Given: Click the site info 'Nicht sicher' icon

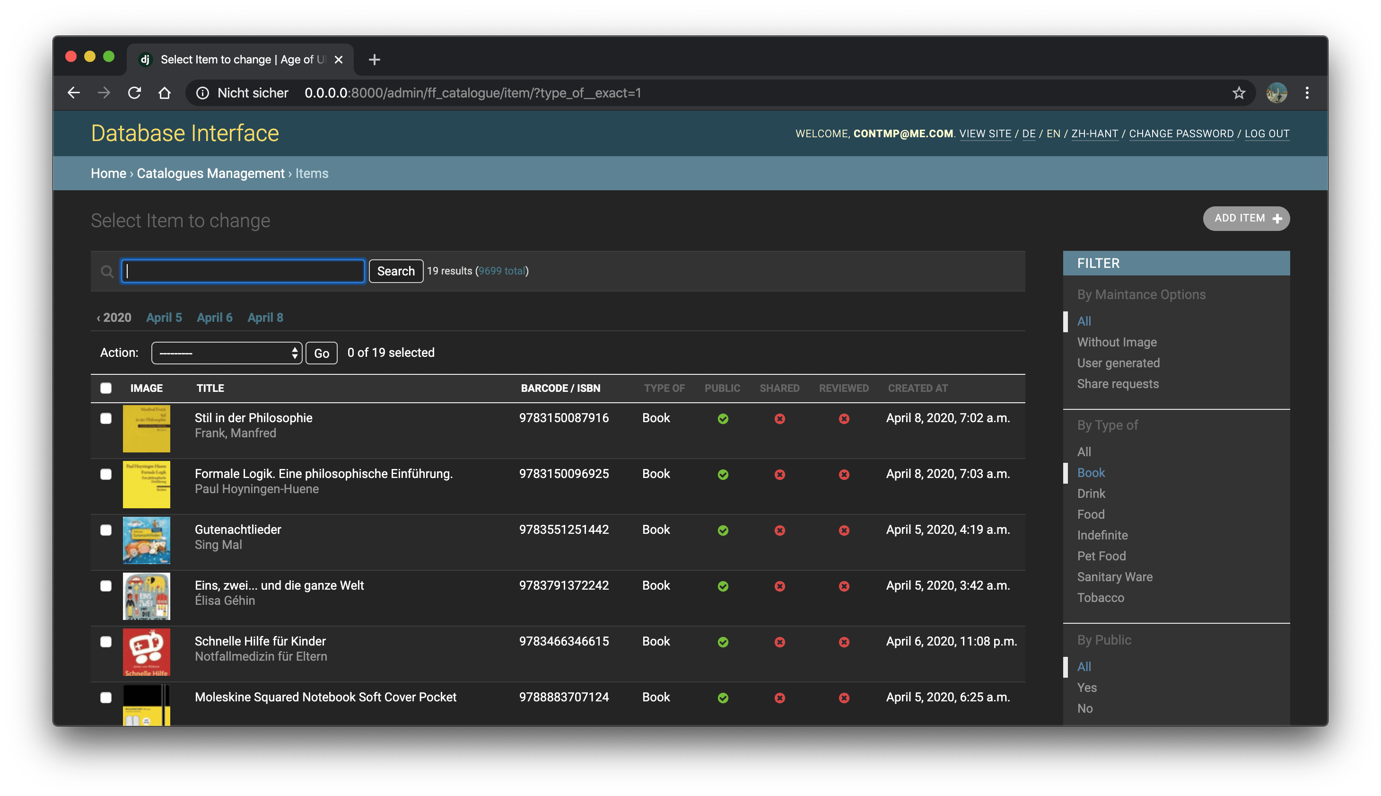Looking at the screenshot, I should coord(203,93).
